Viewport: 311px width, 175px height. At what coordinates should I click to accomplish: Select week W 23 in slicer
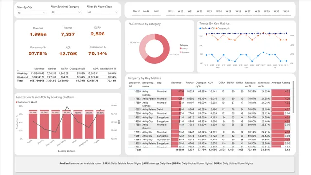pos(209,11)
